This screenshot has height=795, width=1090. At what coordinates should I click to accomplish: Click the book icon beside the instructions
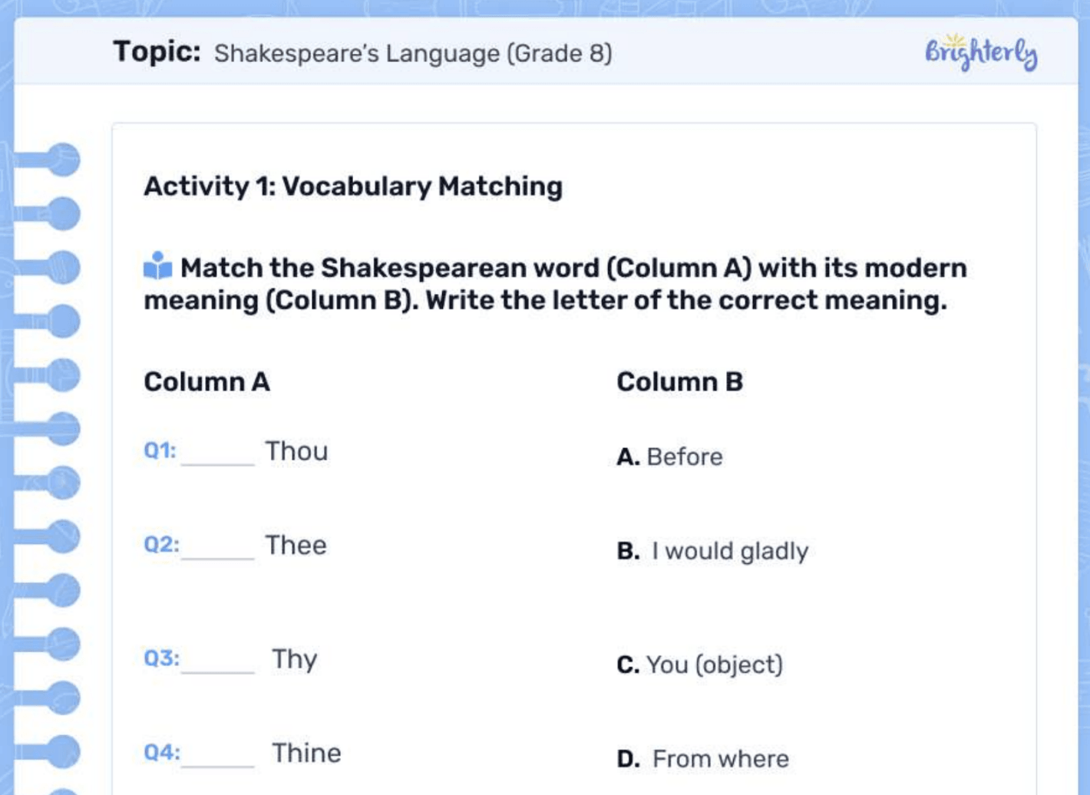[x=158, y=266]
